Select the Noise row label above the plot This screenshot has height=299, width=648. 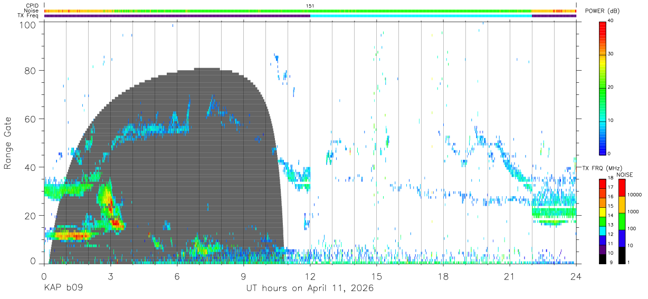click(32, 11)
